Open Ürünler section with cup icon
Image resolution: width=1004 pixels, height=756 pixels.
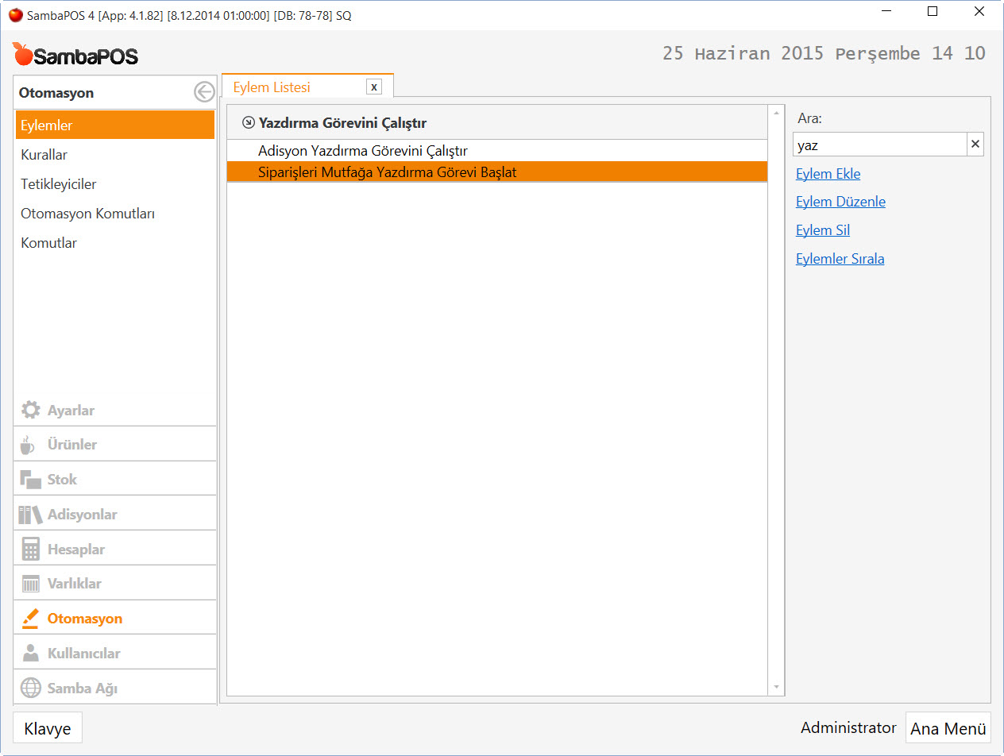coord(29,445)
